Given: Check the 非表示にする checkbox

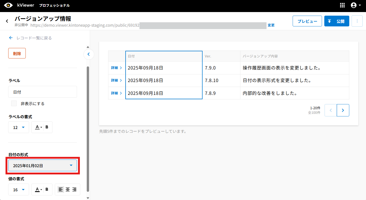Looking at the screenshot, I should click(x=14, y=104).
